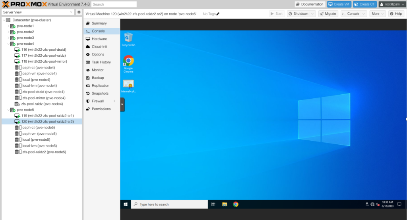Click the Shutdown button
407x220 pixels.
pyautogui.click(x=298, y=14)
